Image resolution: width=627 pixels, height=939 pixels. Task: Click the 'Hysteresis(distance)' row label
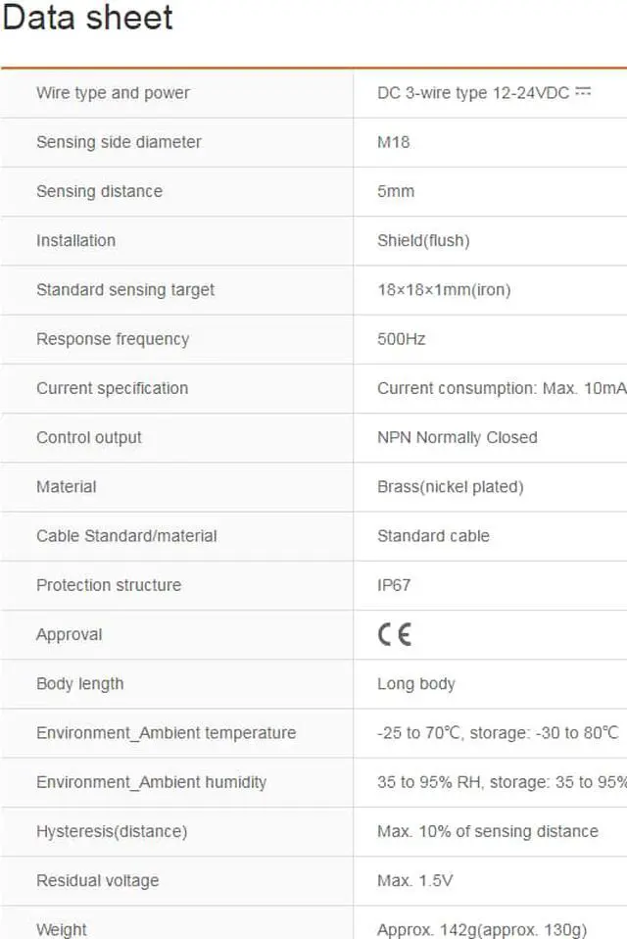pos(112,831)
